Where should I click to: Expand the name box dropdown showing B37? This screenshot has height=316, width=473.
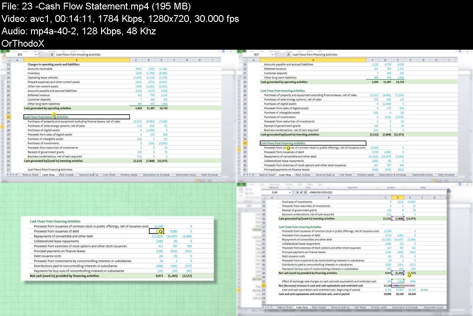tap(272, 54)
